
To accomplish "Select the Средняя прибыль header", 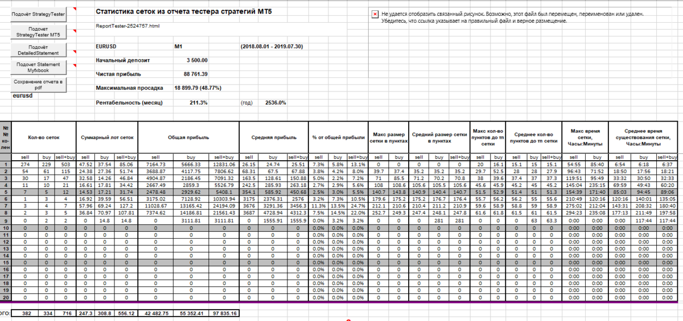I will [x=273, y=137].
